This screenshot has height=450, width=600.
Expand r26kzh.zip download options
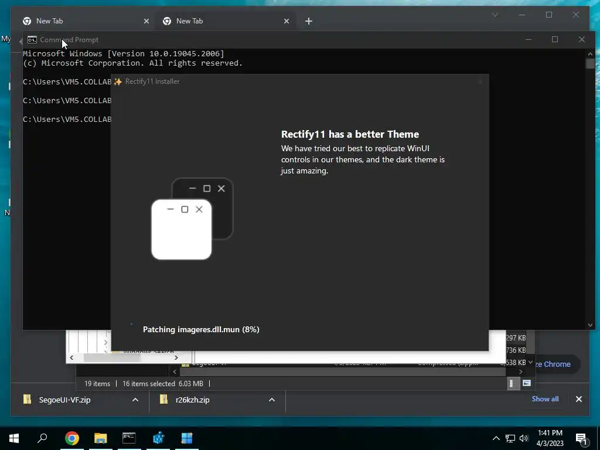[x=272, y=400]
